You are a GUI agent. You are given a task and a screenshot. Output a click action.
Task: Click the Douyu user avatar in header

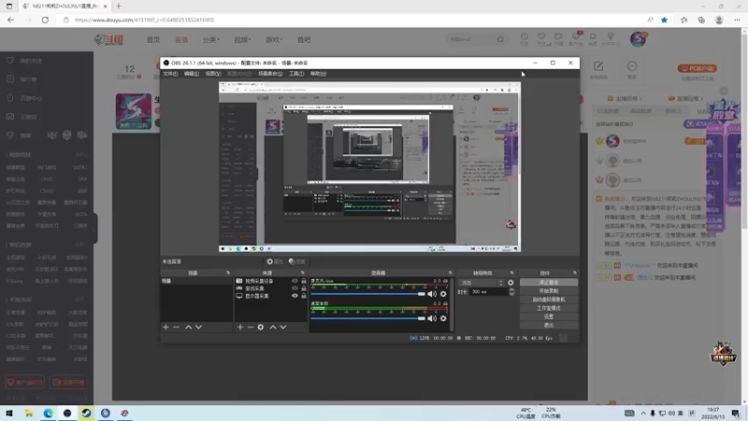[639, 39]
